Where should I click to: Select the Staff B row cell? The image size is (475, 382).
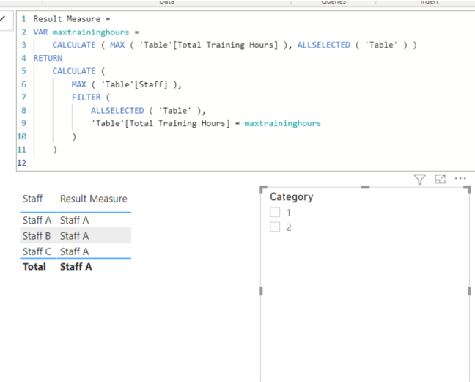tap(37, 235)
